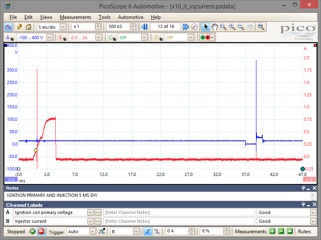Select the arrow selection tool
The width and height of the screenshot is (321, 240).
click(x=206, y=27)
